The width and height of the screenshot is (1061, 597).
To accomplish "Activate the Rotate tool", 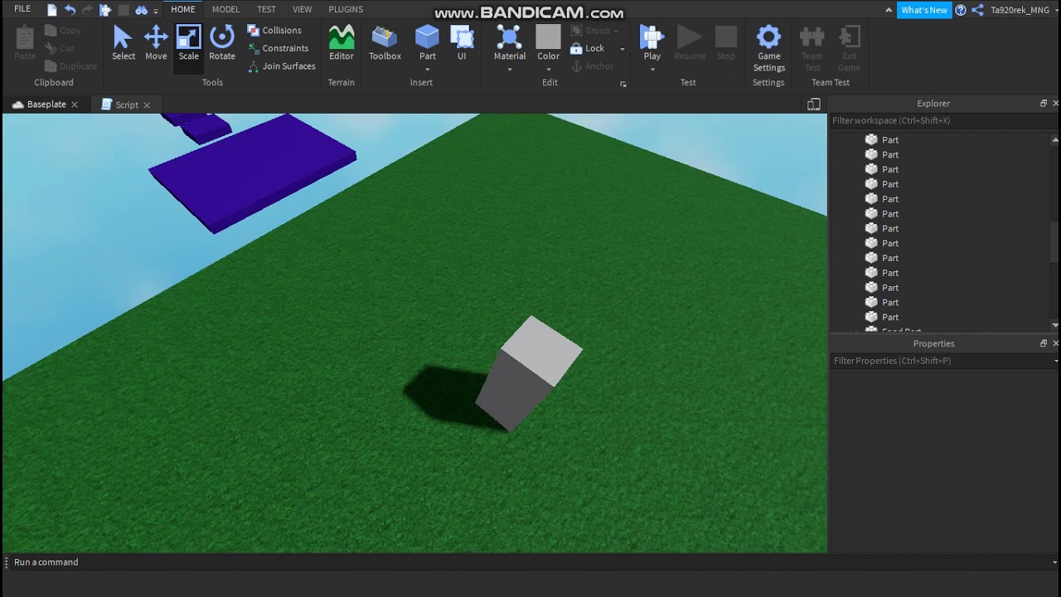I will [x=221, y=43].
